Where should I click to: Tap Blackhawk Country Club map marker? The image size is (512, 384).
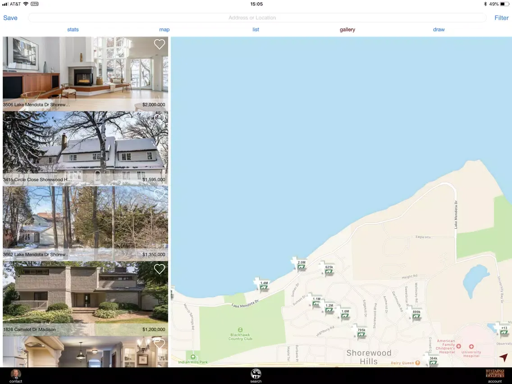[x=240, y=330]
